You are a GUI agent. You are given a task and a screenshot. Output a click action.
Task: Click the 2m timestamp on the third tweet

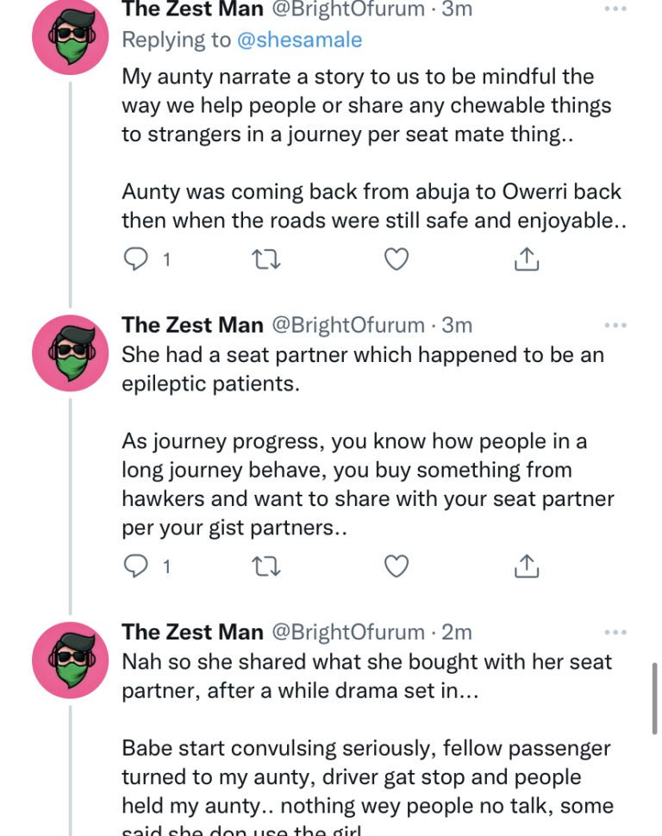click(457, 633)
